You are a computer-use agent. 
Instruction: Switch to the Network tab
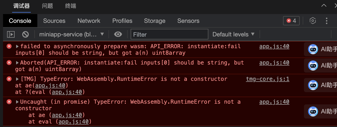point(89,21)
